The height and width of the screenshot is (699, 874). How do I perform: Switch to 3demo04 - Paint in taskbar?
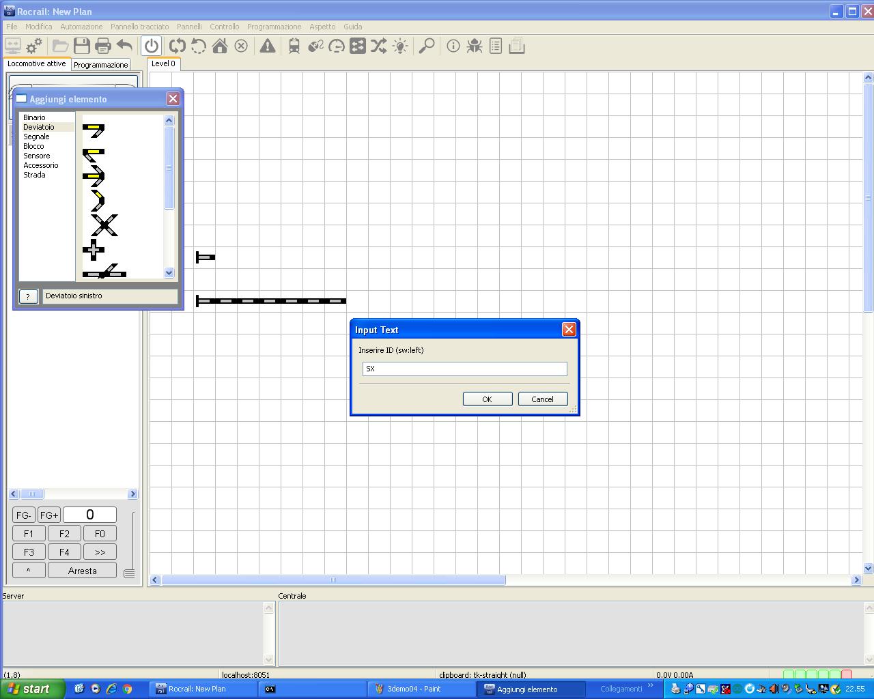[x=421, y=689]
